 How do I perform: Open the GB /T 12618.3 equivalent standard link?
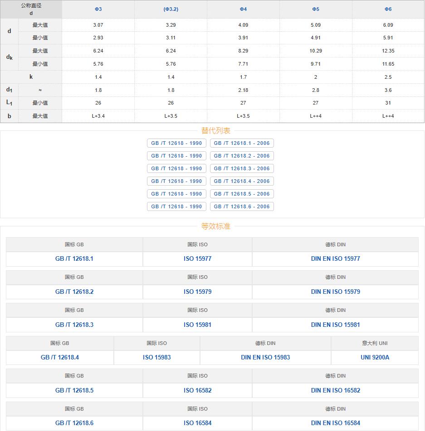coord(74,325)
